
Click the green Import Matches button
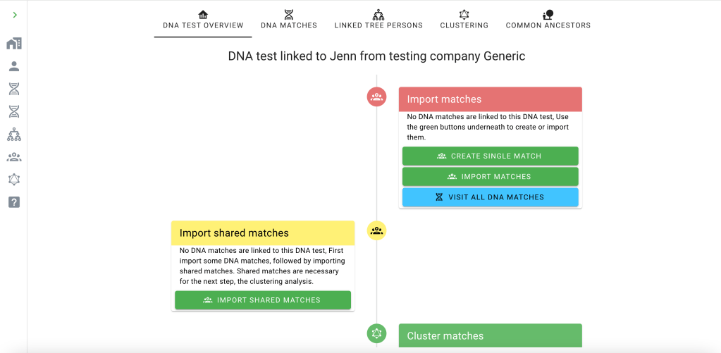click(x=490, y=177)
